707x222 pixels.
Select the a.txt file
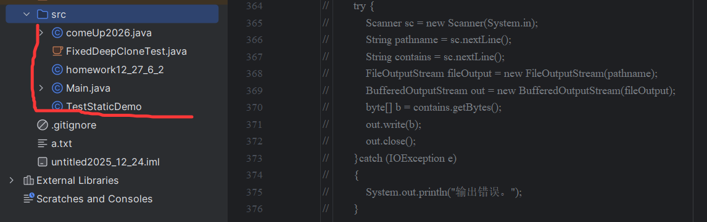[x=61, y=143]
